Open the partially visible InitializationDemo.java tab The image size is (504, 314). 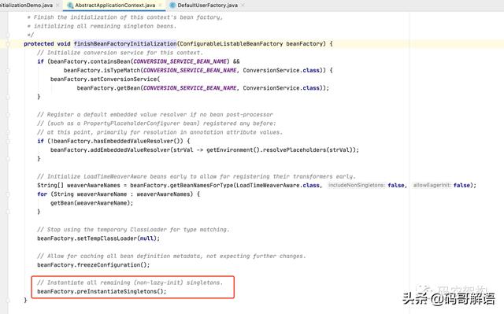pyautogui.click(x=26, y=6)
